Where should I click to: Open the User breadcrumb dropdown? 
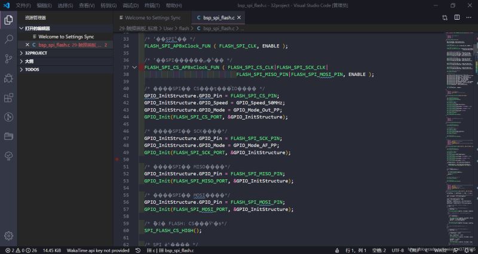coord(168,28)
